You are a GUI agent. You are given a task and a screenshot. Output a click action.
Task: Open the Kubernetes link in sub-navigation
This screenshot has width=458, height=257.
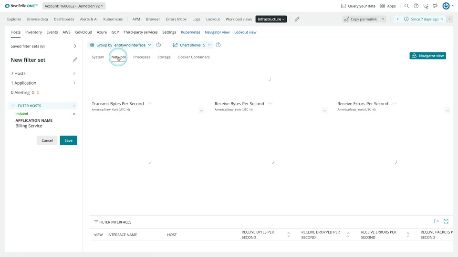(190, 32)
